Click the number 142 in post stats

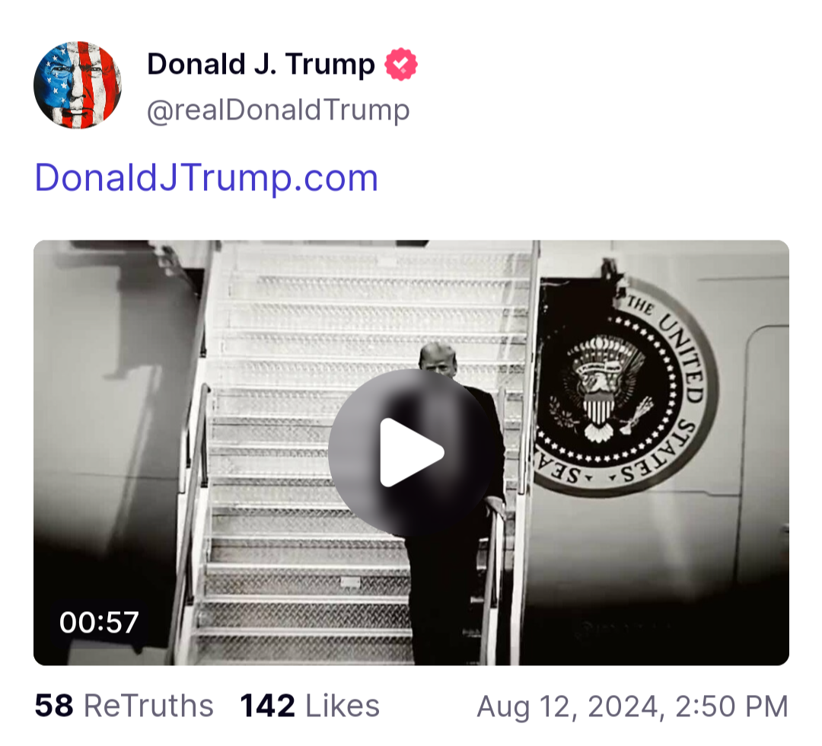(267, 706)
